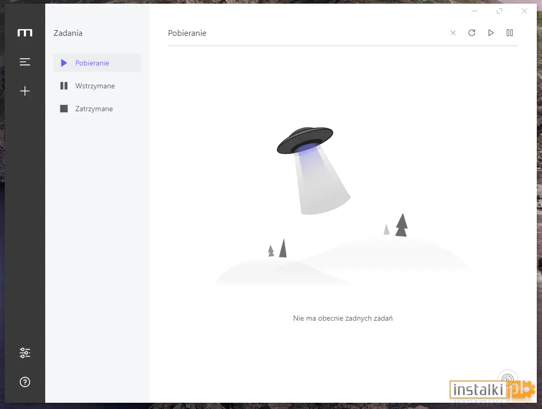The image size is (542, 409).
Task: Click the instalki.pl watermark logo
Action: click(x=493, y=390)
